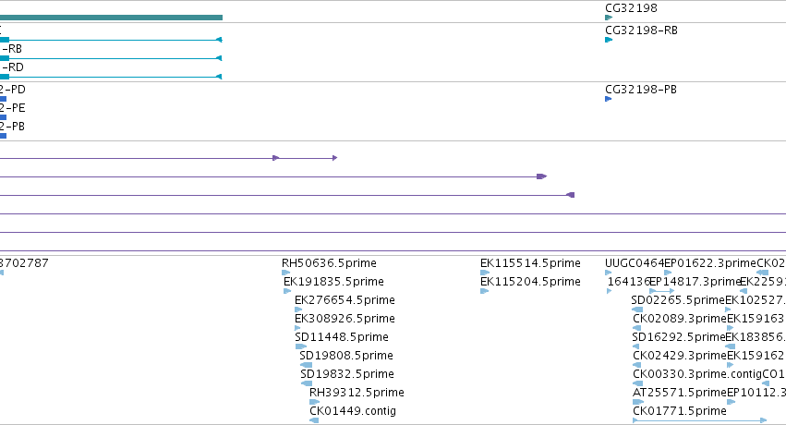786x425 pixels.
Task: Click the UUGC0464 EST label
Action: click(635, 263)
